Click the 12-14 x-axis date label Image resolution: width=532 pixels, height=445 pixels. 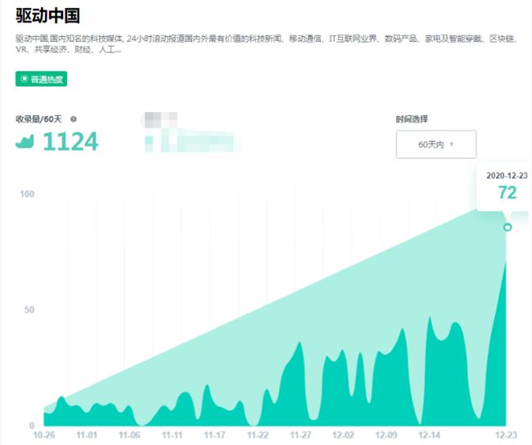tap(429, 435)
